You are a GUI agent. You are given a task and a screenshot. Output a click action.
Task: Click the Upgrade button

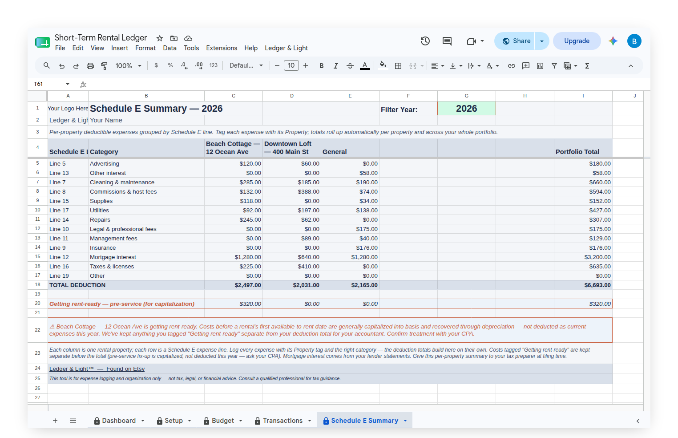(577, 41)
